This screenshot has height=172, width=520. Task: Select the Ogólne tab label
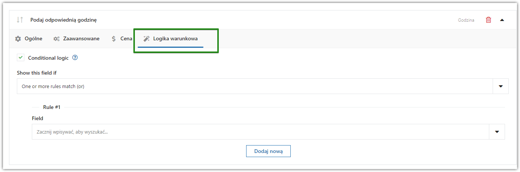point(33,38)
